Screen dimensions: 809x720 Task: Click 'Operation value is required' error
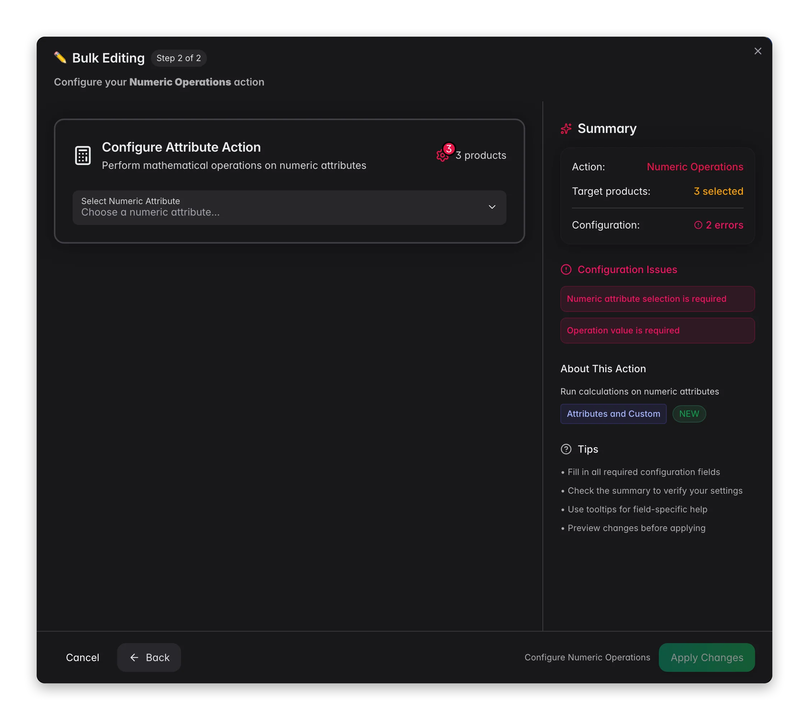[x=657, y=331]
